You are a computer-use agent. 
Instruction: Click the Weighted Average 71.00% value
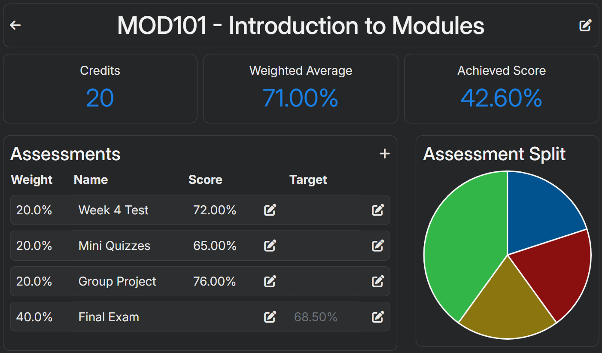click(x=301, y=98)
